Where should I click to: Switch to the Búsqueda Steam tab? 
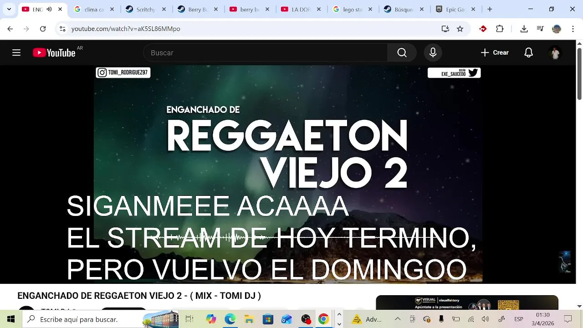pos(404,9)
